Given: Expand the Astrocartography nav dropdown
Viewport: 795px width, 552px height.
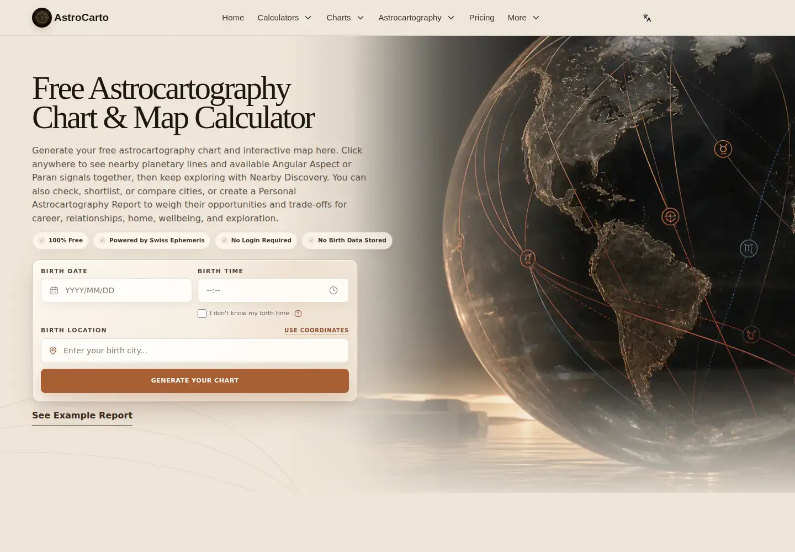Looking at the screenshot, I should pyautogui.click(x=417, y=18).
